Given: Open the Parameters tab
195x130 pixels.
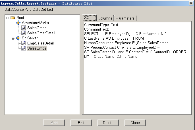Looking at the screenshot, I should [125, 18].
